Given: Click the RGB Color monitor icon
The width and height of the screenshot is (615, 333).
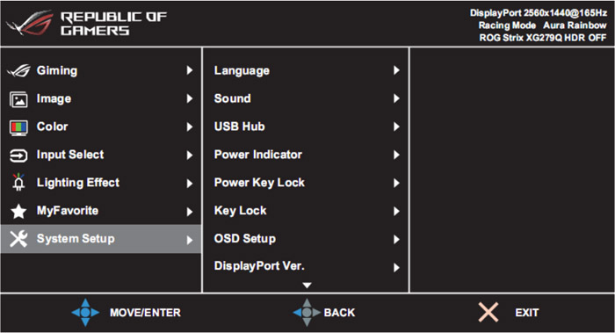Looking at the screenshot, I should pyautogui.click(x=18, y=128).
